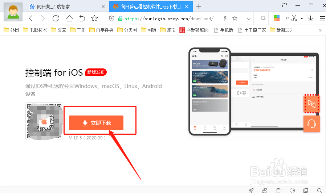The width and height of the screenshot is (326, 193).
Task: Click the window restore status bar icon
Action: click(306, 190)
